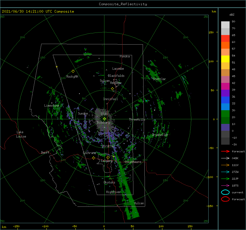
Task: Click the Cochrane city label
Action: (89, 153)
